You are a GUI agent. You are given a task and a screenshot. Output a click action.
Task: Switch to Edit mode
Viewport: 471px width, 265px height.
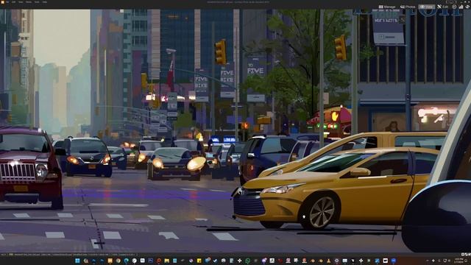click(x=443, y=7)
